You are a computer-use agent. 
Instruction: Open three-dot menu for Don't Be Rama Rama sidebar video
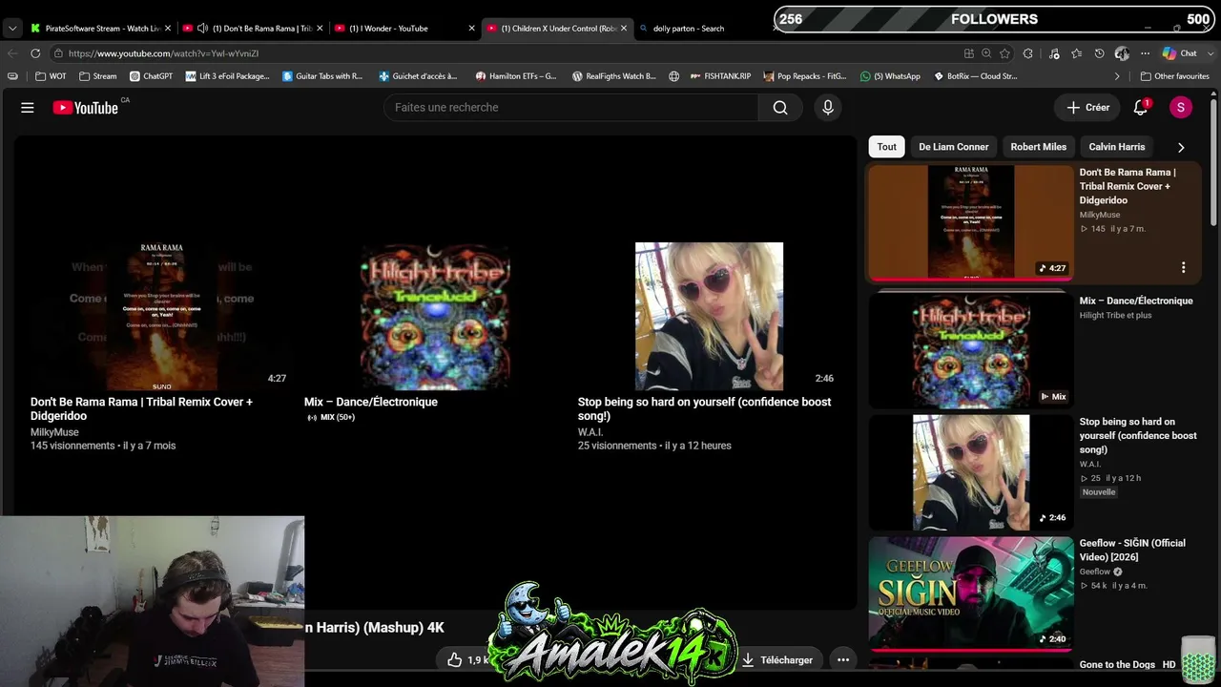click(1183, 268)
